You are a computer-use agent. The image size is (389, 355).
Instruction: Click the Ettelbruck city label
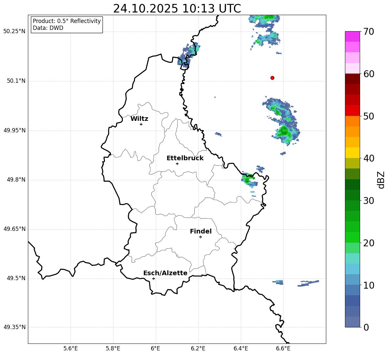185,158
